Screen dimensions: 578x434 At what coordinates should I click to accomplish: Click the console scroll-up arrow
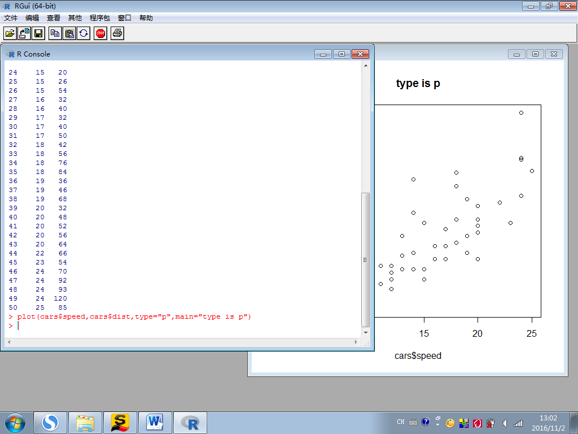coord(366,66)
